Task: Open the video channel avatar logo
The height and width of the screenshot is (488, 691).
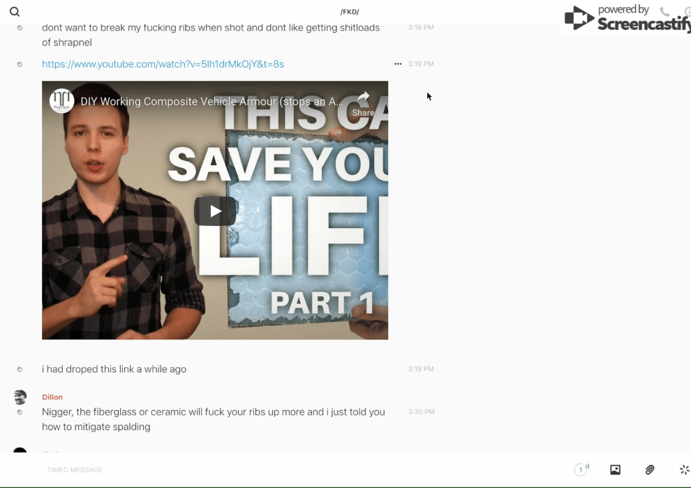Action: coord(61,101)
